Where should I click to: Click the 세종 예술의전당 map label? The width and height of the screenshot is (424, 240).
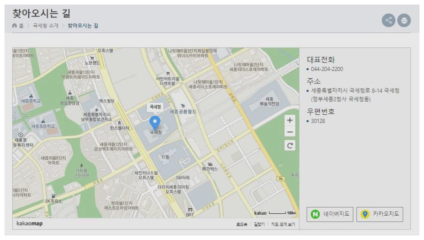click(x=269, y=101)
